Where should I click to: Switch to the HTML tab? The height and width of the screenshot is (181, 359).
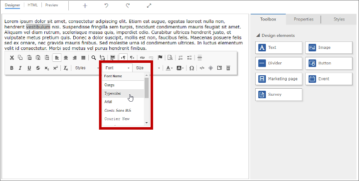(33, 5)
